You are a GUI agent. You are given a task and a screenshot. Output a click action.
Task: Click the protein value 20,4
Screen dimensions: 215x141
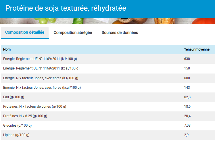pyautogui.click(x=187, y=116)
